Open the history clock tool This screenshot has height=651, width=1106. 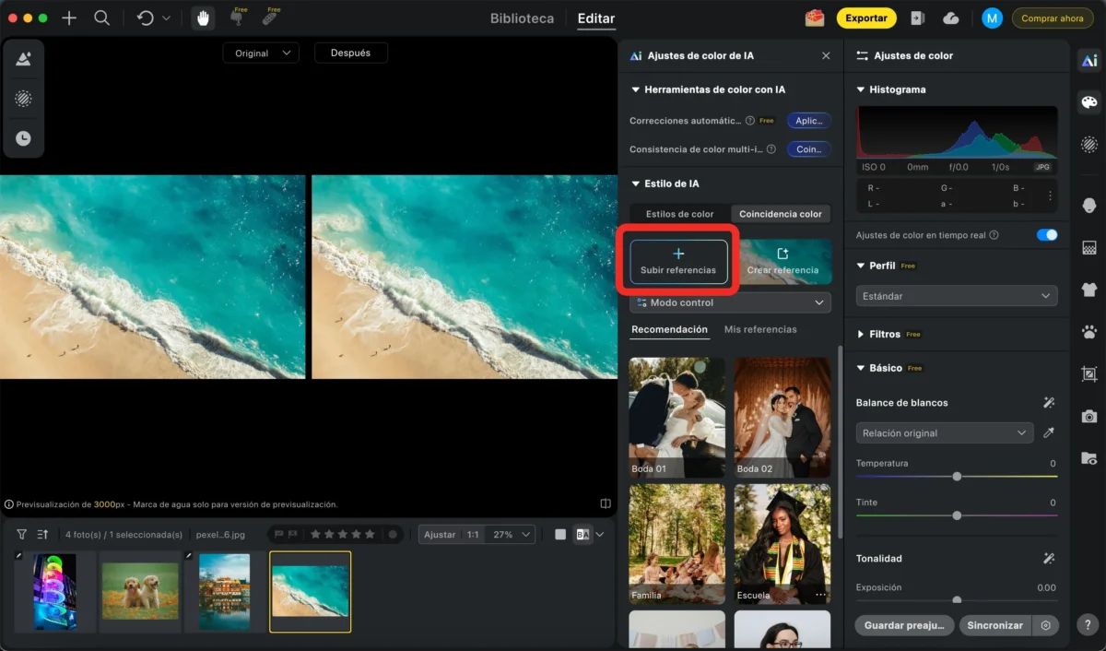(23, 138)
